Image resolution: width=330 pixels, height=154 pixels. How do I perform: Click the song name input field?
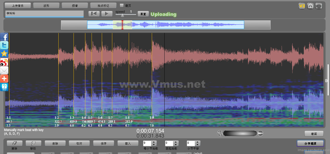[x=44, y=14]
